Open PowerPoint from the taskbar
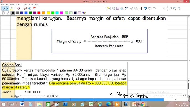 (134, 104)
